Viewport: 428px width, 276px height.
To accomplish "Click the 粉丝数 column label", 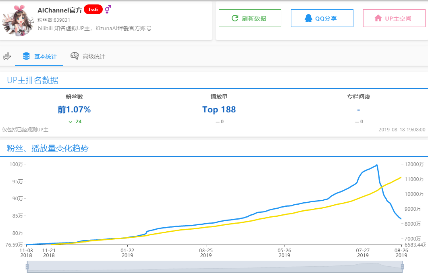I will pos(74,97).
